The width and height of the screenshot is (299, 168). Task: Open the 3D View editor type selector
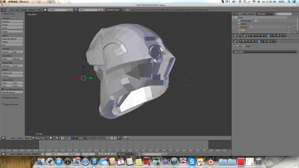point(4,138)
